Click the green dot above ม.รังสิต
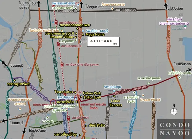 (x=47, y=118)
